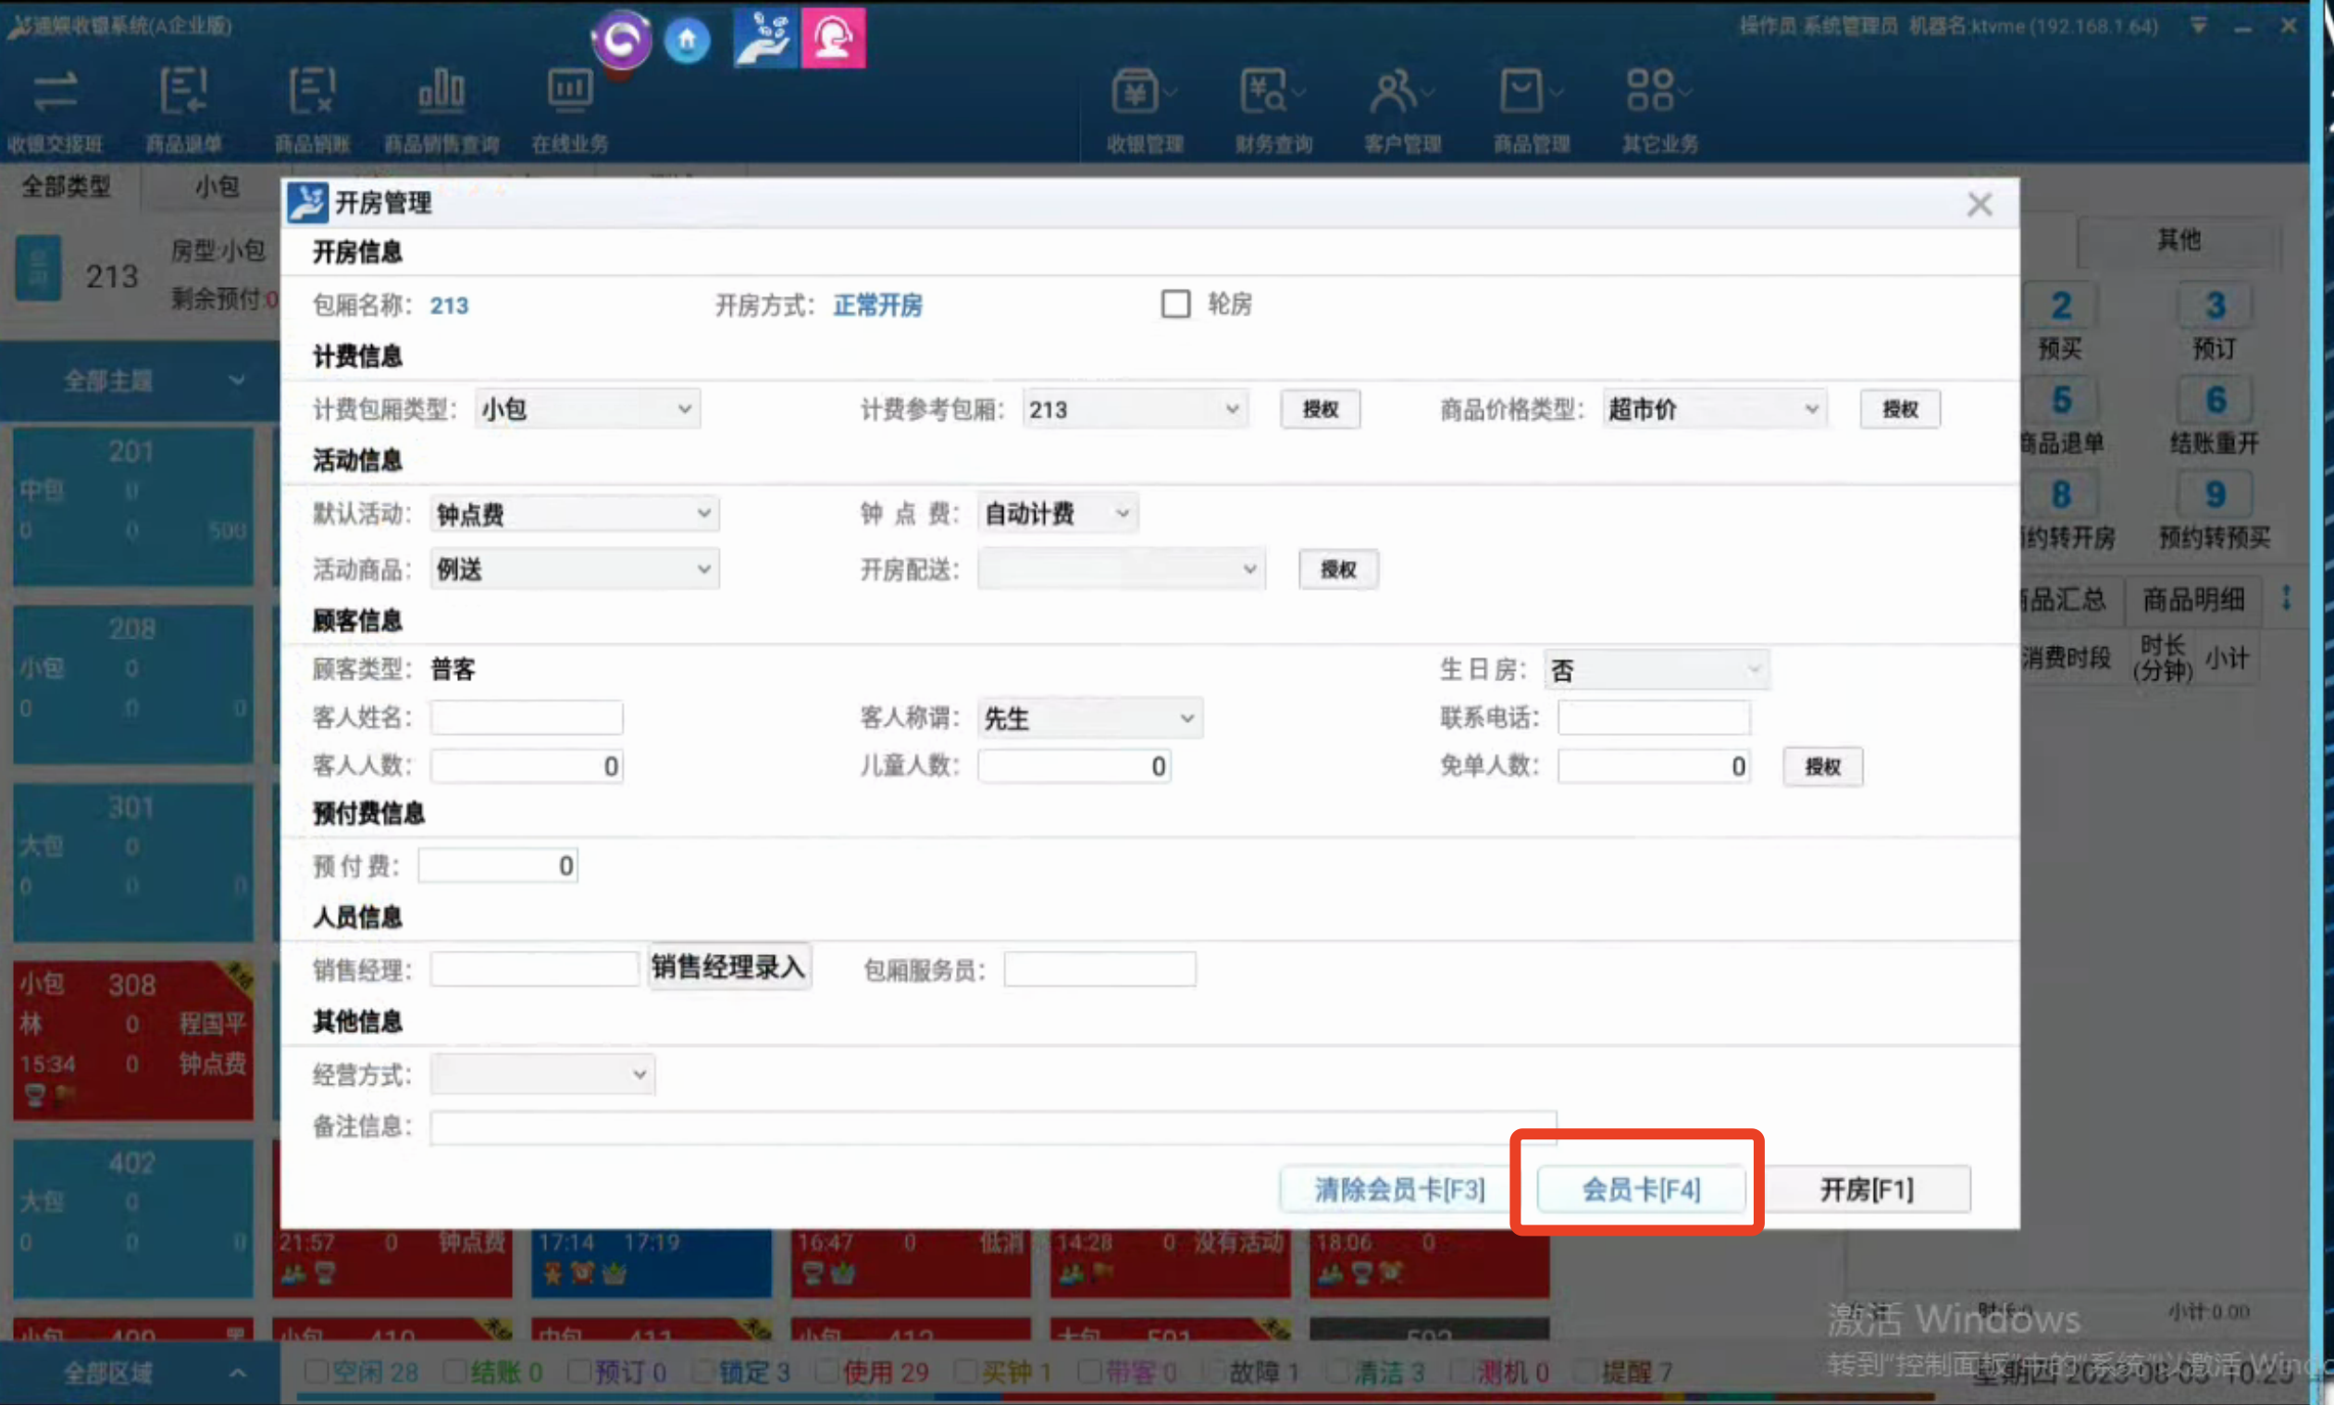Open 计费参考包厢 dropdown showing 213
Image resolution: width=2334 pixels, height=1405 pixels.
point(1135,409)
